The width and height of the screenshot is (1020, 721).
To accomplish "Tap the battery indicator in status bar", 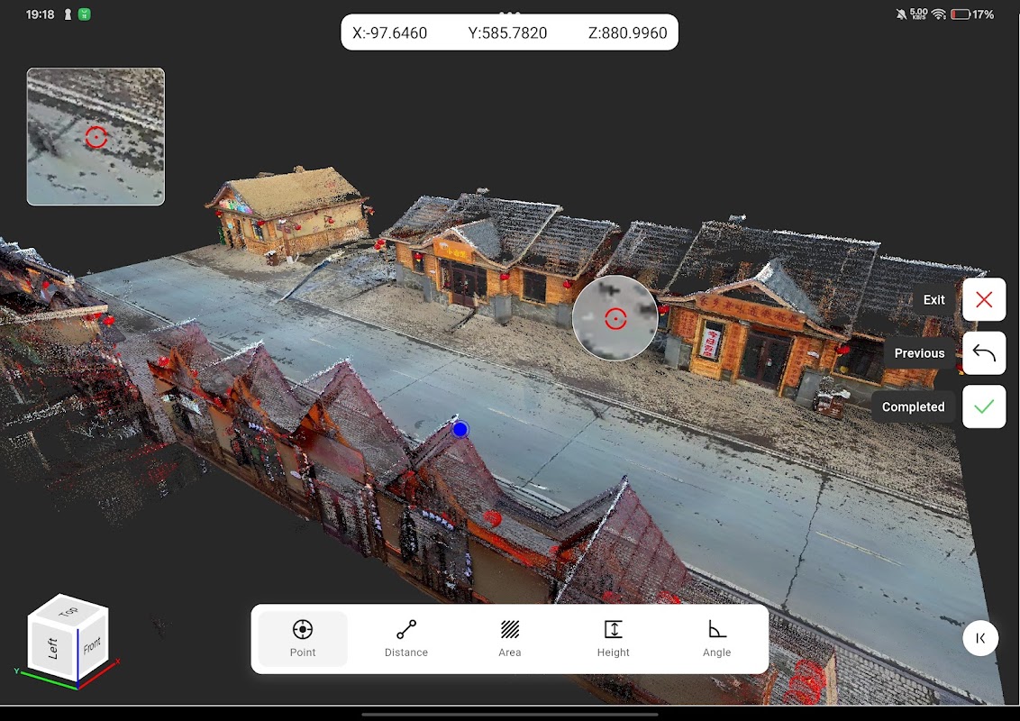I will click(961, 14).
